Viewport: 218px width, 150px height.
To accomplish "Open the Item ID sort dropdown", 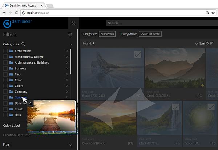I will (x=202, y=44).
